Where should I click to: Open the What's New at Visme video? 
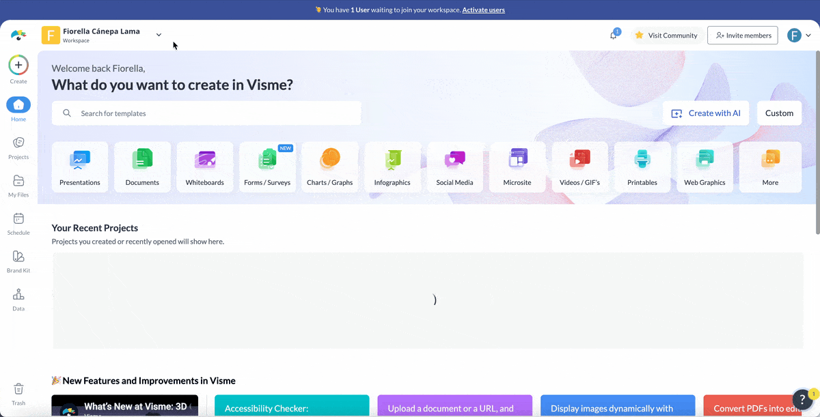coord(125,405)
